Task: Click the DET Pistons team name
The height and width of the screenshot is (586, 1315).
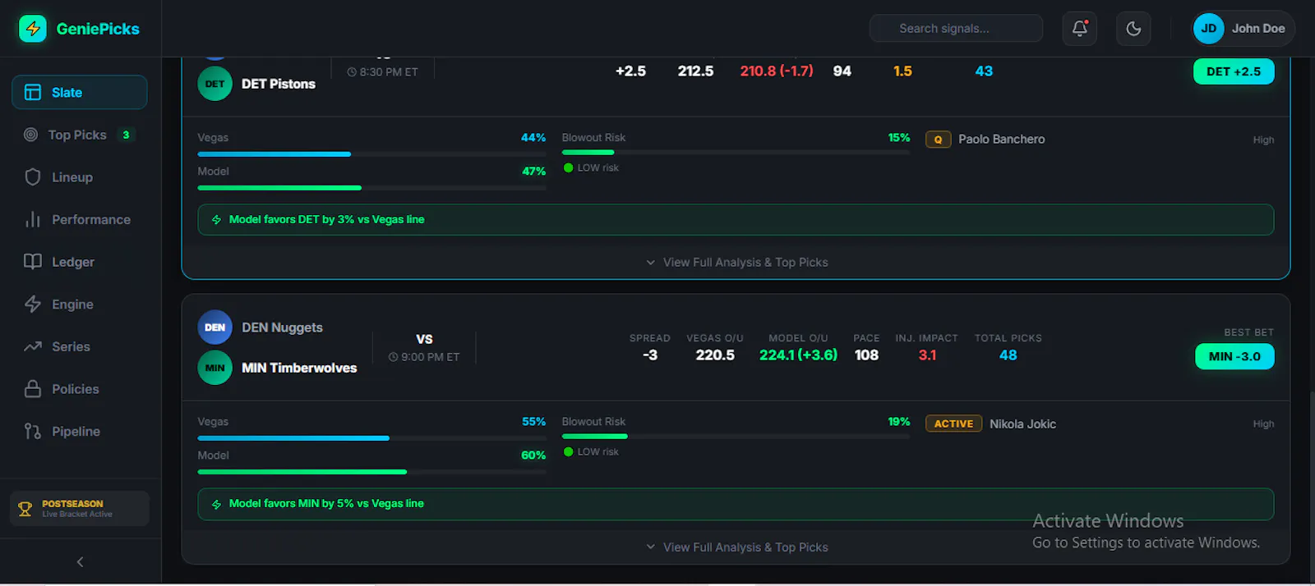Action: coord(279,84)
